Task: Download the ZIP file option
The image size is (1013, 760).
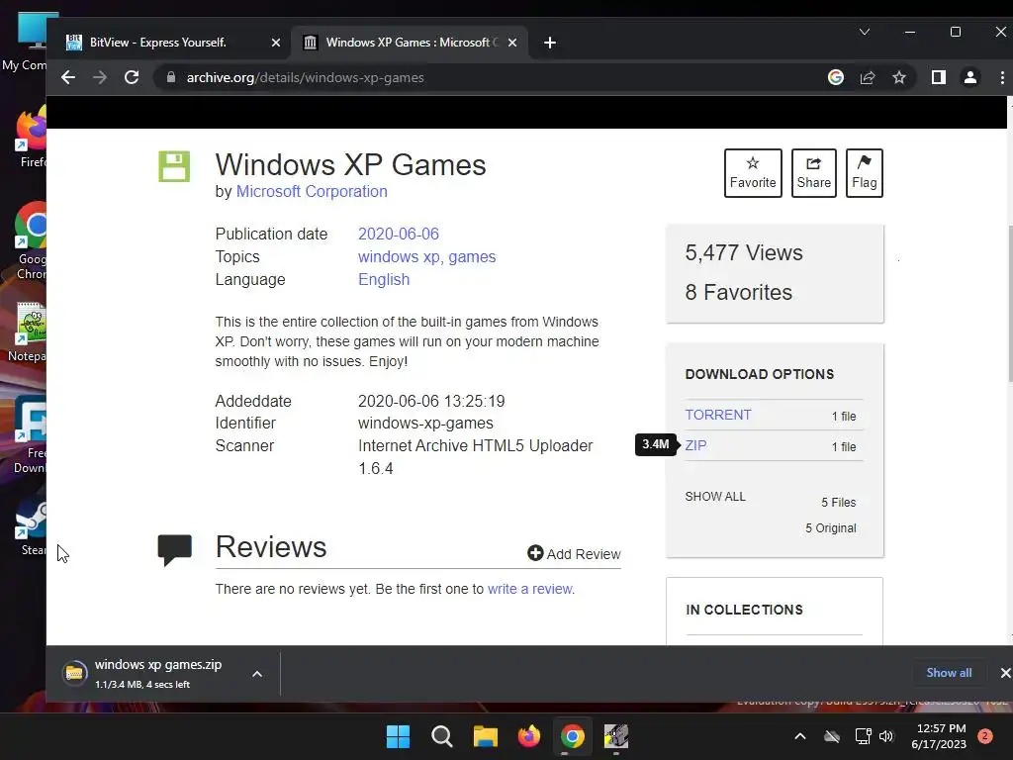Action: pos(695,446)
